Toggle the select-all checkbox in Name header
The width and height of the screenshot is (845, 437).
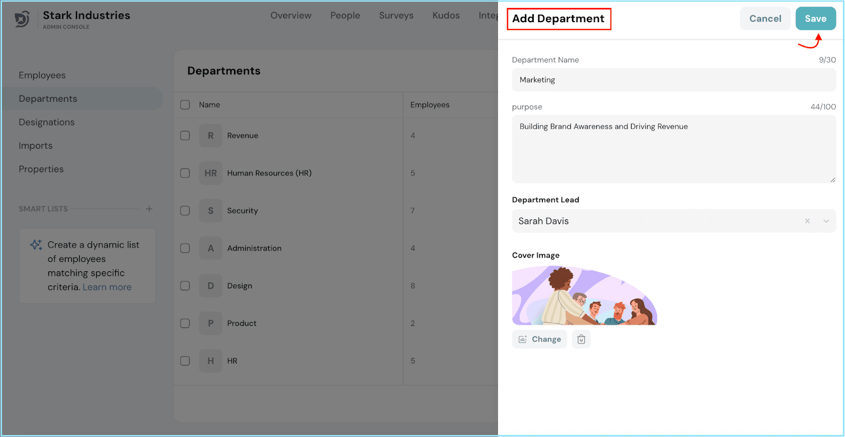pyautogui.click(x=185, y=105)
